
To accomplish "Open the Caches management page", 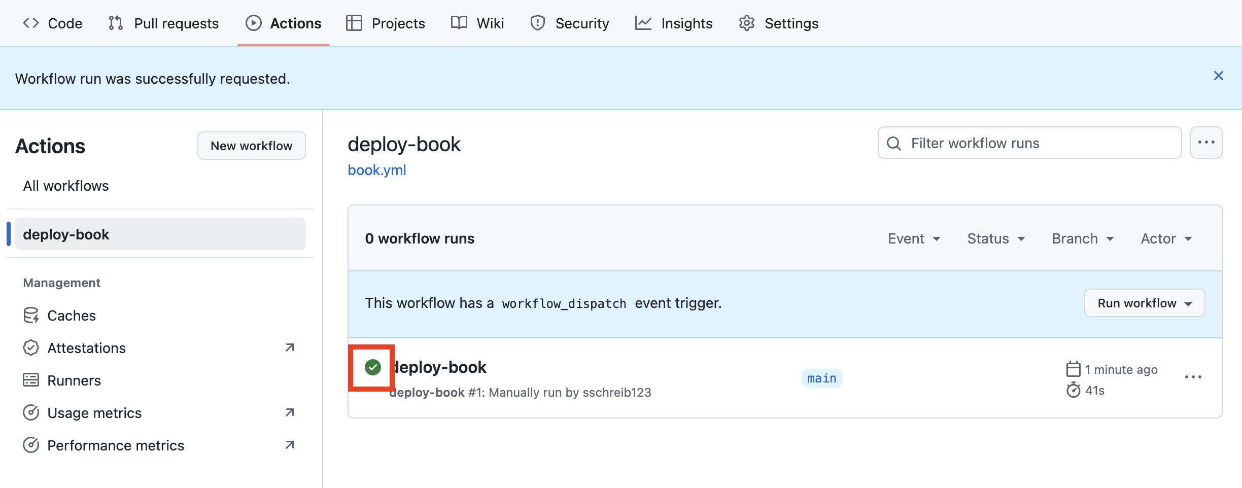I will point(71,316).
